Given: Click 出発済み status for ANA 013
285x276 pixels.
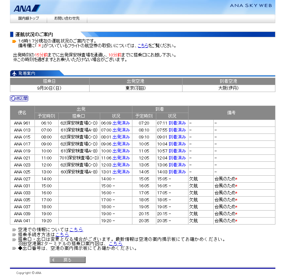Looking at the screenshot, I should click(121, 130).
